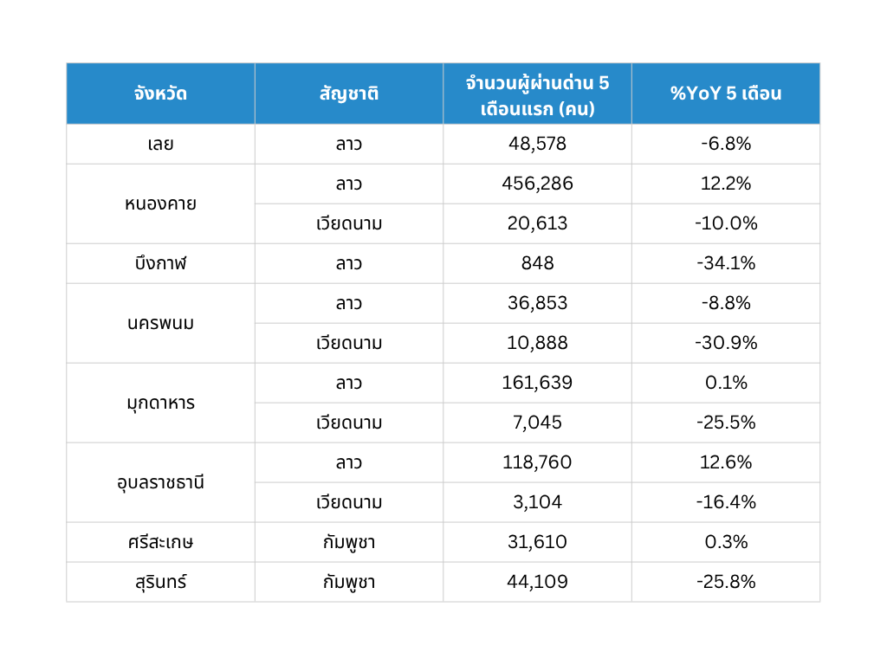The width and height of the screenshot is (887, 665).
Task: Click the จังหวัด column header
Action: click(x=160, y=94)
